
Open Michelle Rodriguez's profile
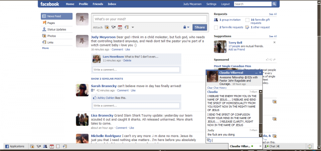click(106, 136)
